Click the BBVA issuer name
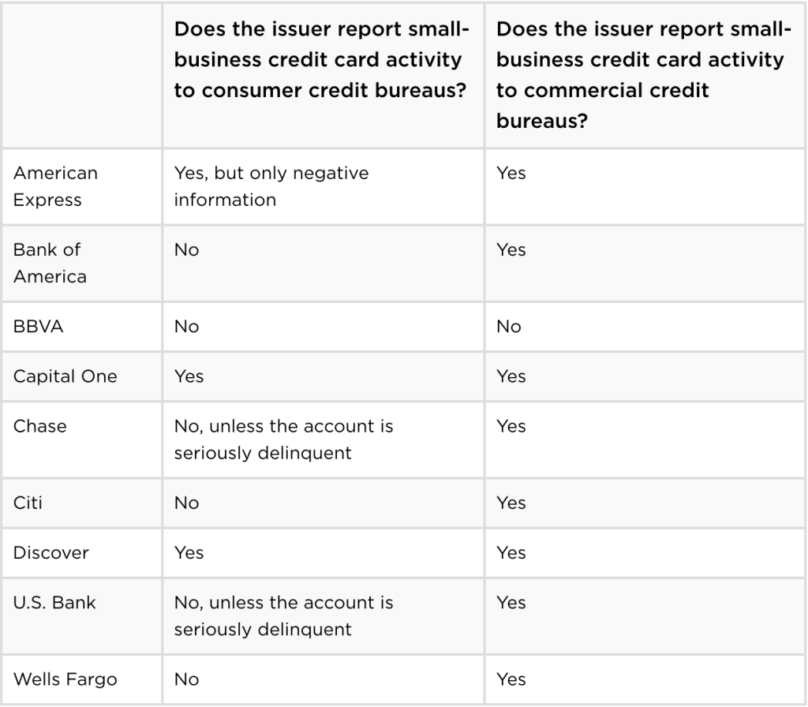The height and width of the screenshot is (707, 808). pyautogui.click(x=38, y=327)
